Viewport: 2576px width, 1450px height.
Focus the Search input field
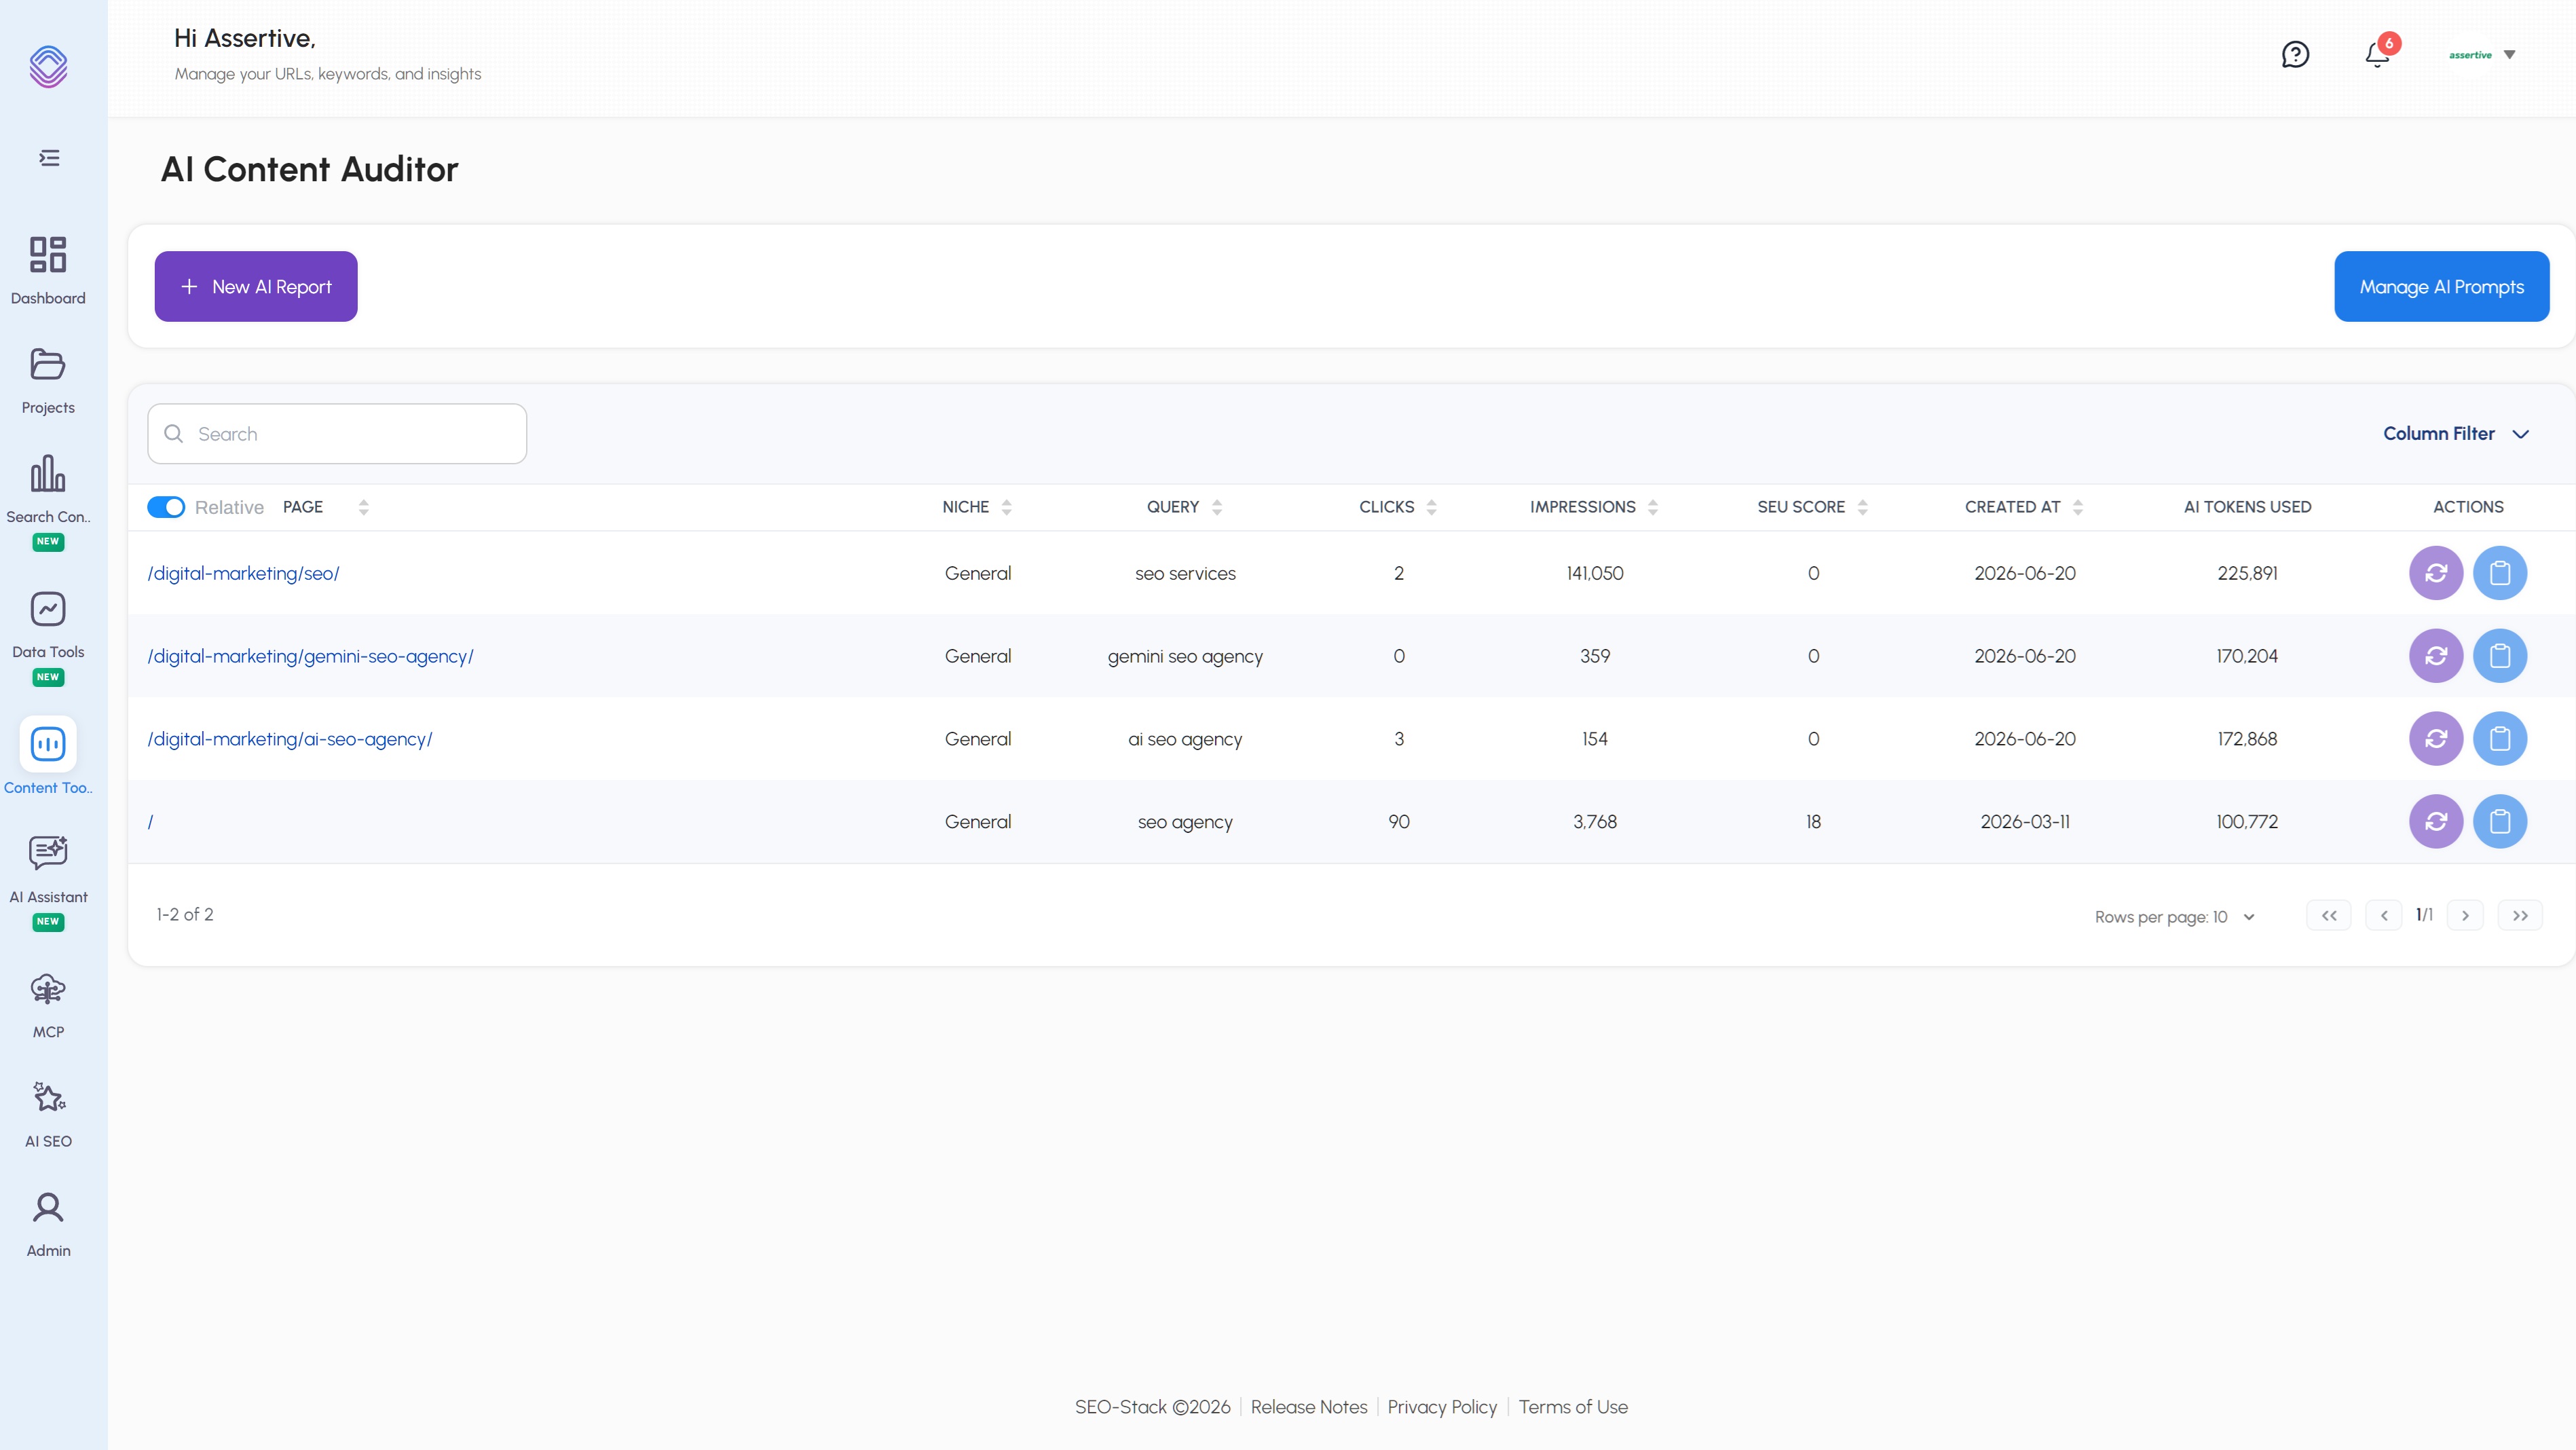[x=337, y=434]
